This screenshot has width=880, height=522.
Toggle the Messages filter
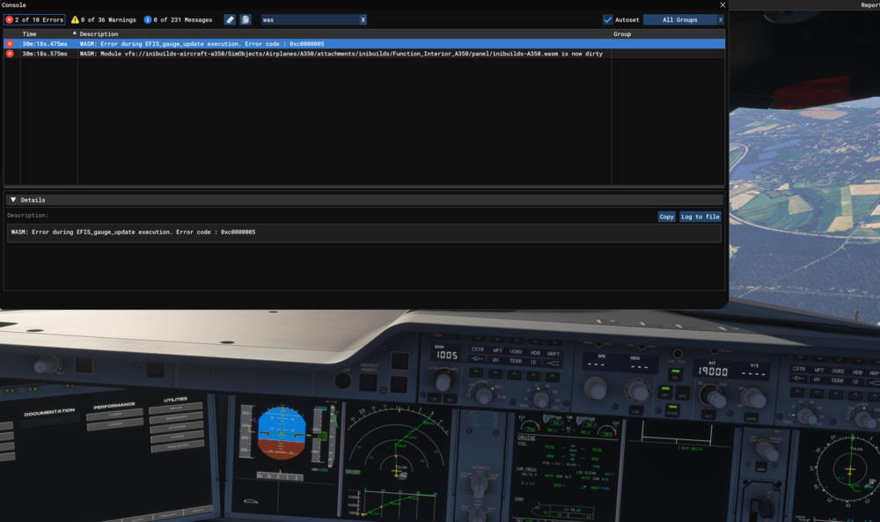[x=178, y=19]
